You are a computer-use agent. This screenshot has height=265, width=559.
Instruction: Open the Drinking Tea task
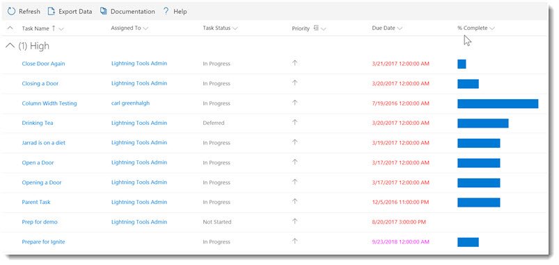coord(38,123)
